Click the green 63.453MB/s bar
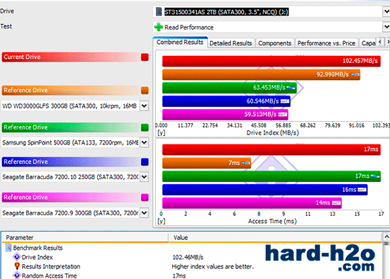 [229, 88]
